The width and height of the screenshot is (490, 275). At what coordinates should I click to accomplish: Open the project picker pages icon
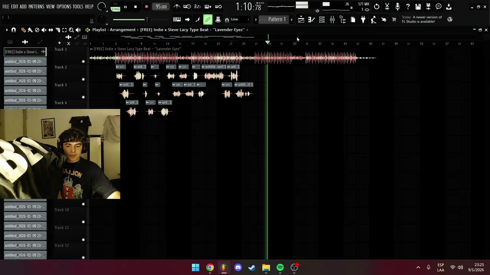tap(353, 19)
